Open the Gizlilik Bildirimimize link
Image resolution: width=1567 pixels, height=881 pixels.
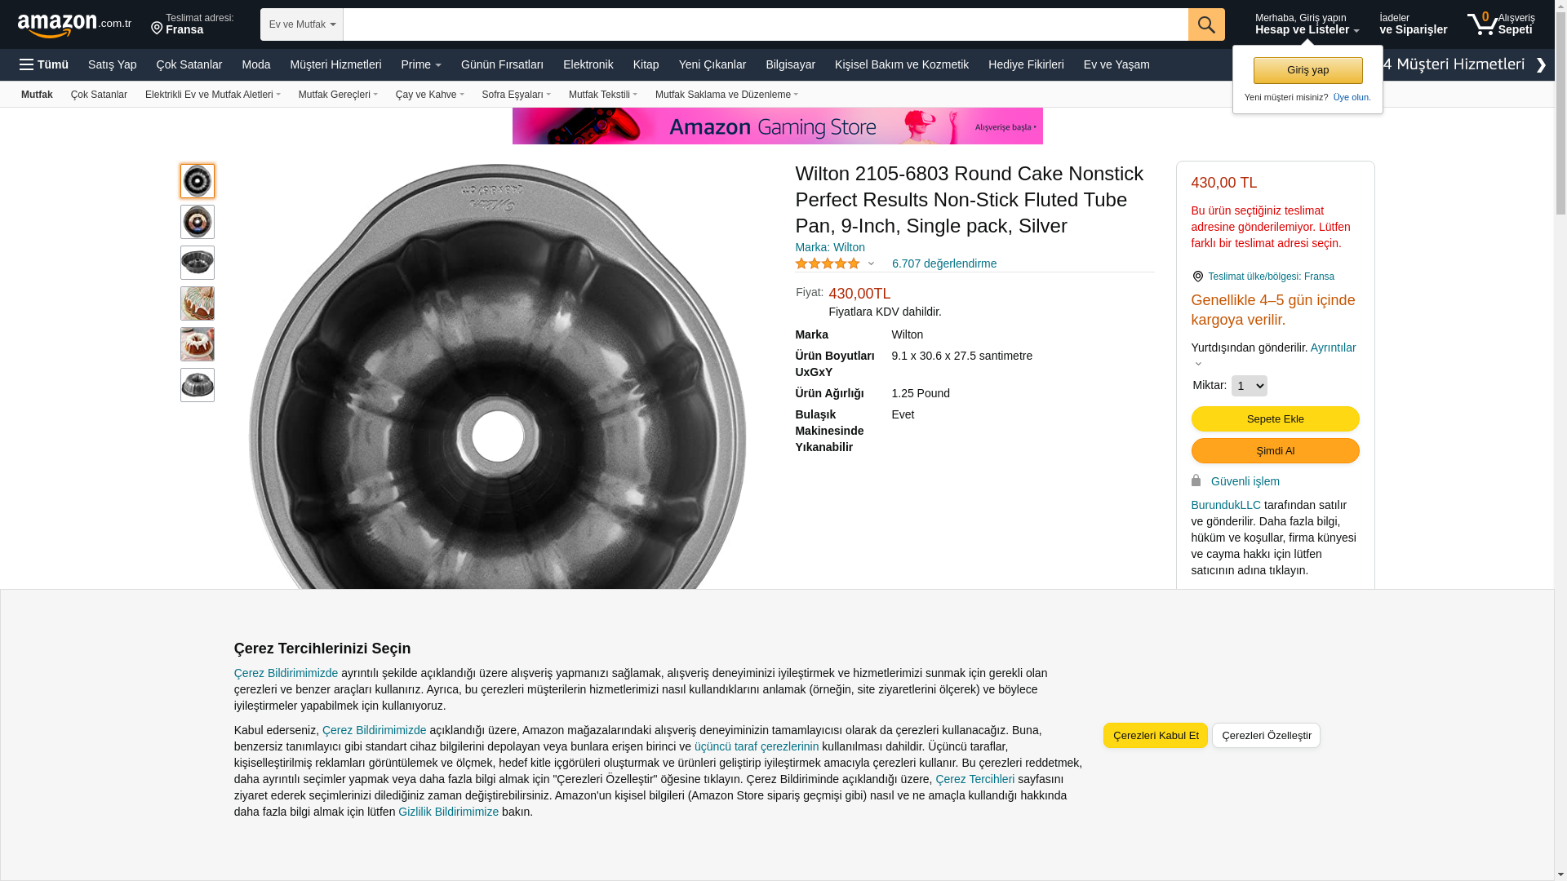coord(448,812)
